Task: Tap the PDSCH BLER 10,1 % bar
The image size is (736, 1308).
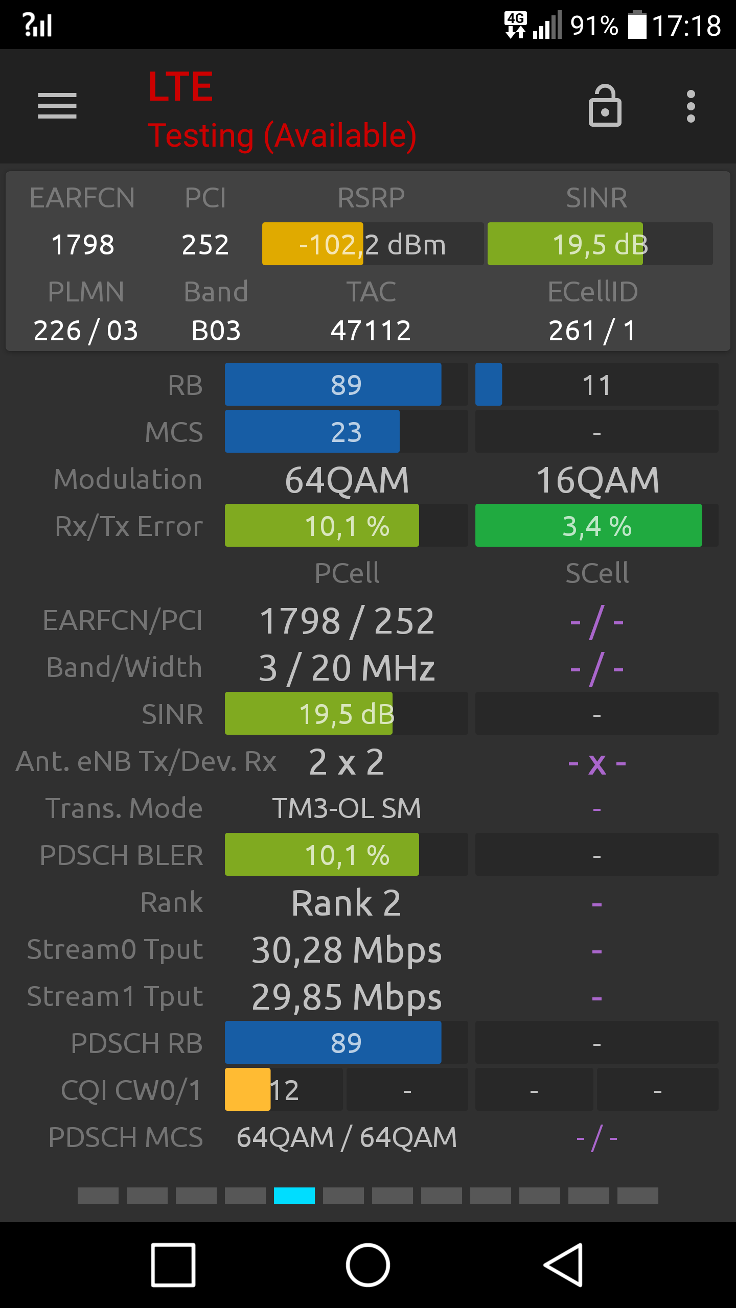Action: tap(346, 854)
